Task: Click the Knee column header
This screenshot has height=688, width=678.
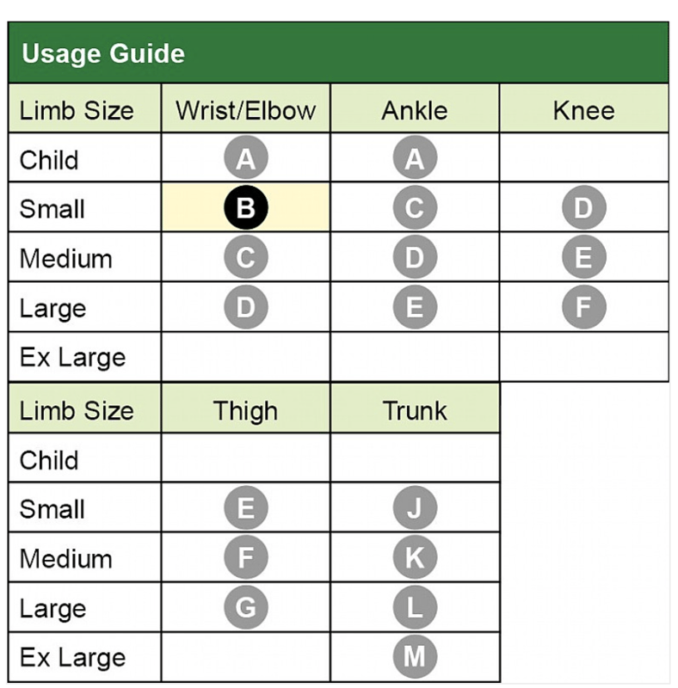Action: click(x=584, y=110)
